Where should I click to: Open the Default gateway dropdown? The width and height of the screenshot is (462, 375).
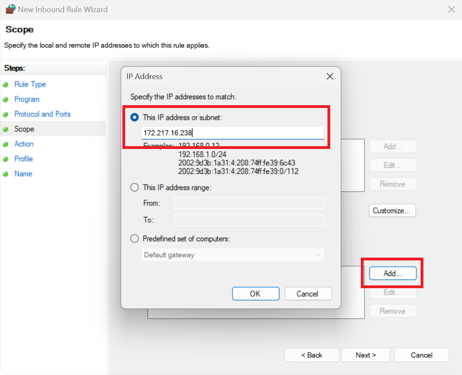(232, 255)
